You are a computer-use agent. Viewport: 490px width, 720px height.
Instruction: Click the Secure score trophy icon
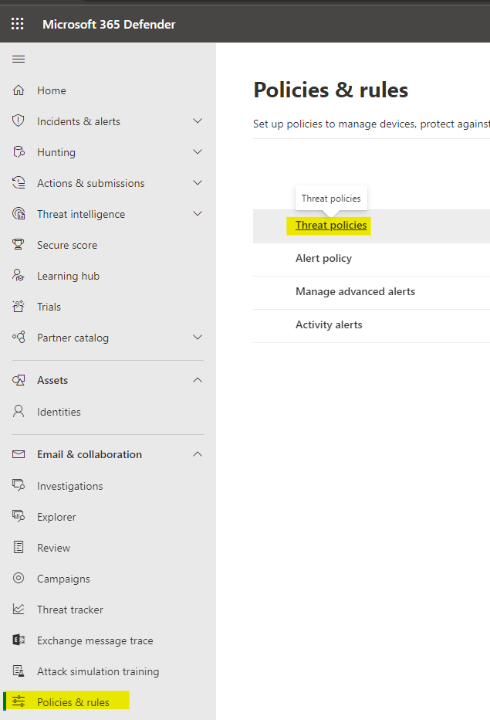pyautogui.click(x=19, y=245)
